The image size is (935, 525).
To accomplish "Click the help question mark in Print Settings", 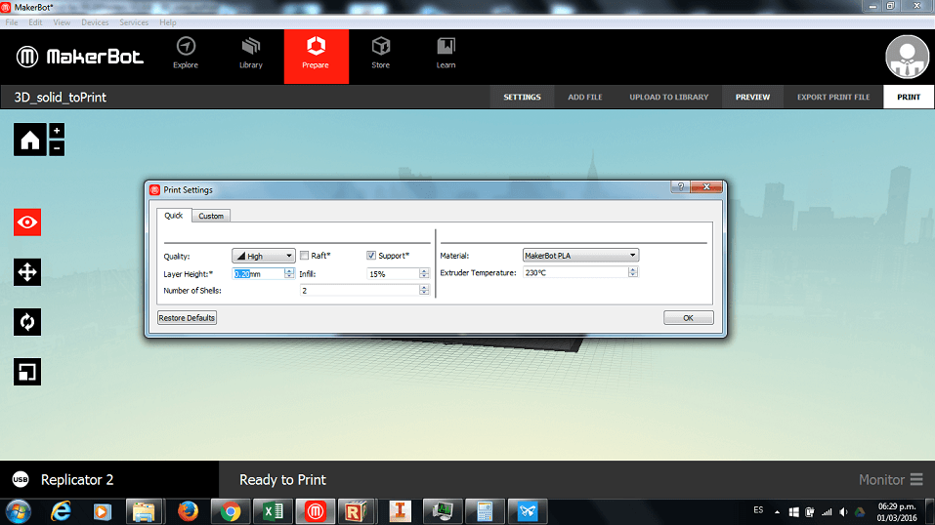I will click(x=680, y=186).
